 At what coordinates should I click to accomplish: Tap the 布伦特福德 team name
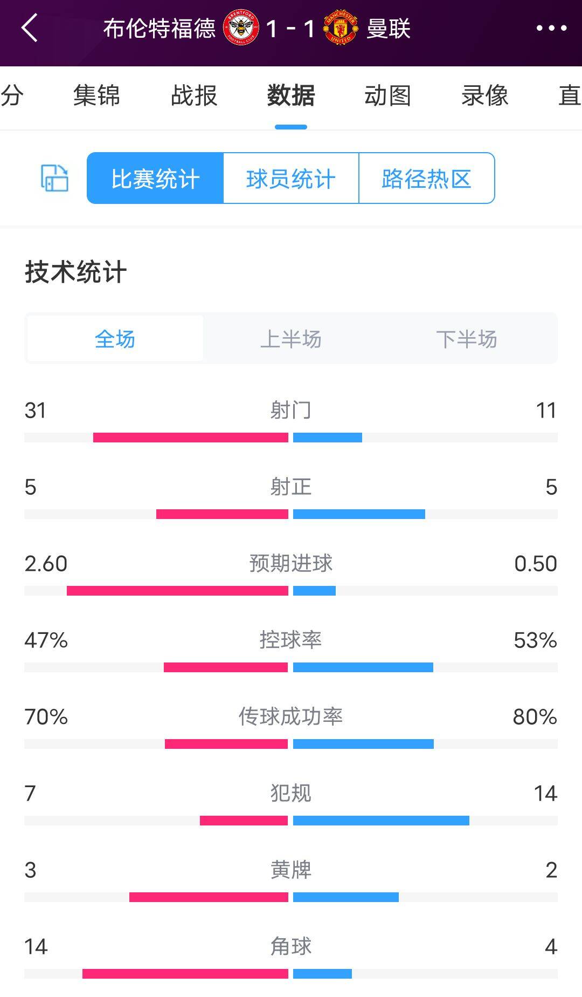159,28
